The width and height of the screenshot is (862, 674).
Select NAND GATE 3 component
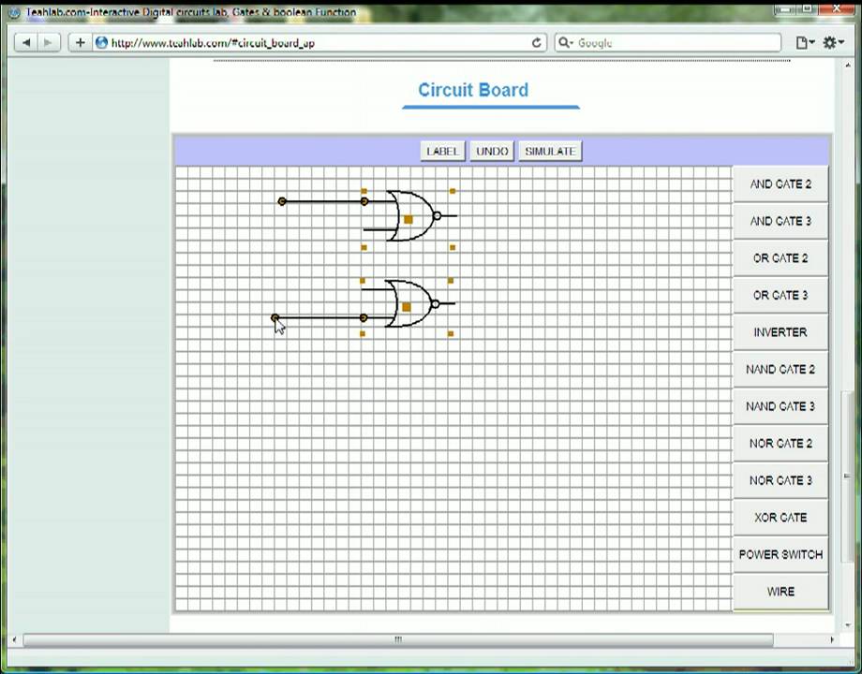(x=780, y=406)
